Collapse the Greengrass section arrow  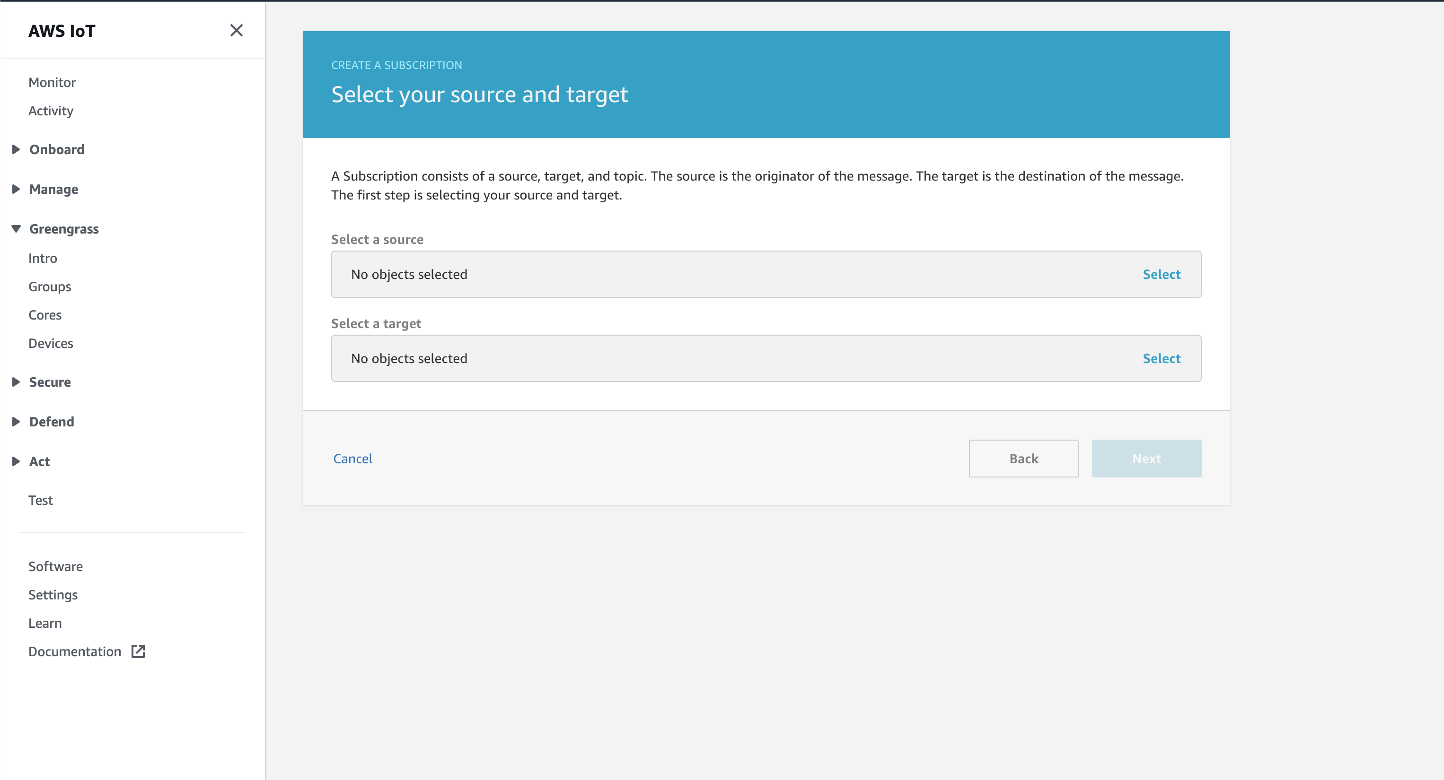point(16,229)
